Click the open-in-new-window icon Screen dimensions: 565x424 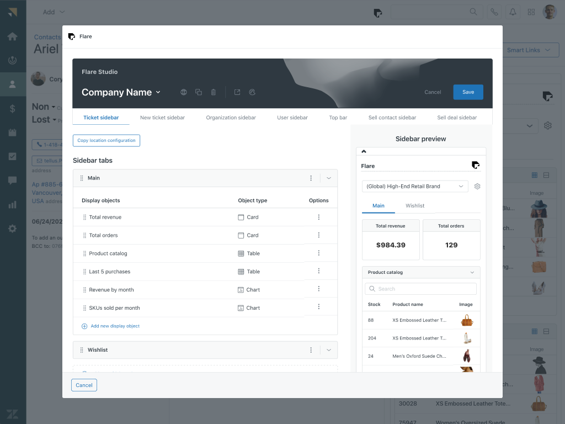point(237,92)
